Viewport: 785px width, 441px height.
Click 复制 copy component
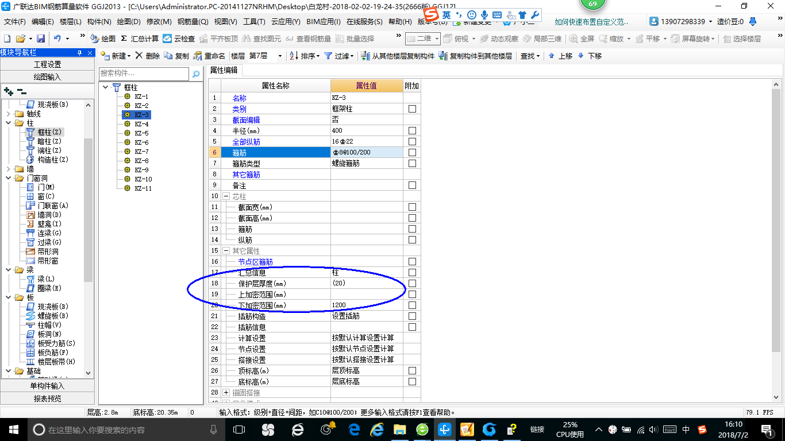coord(176,56)
